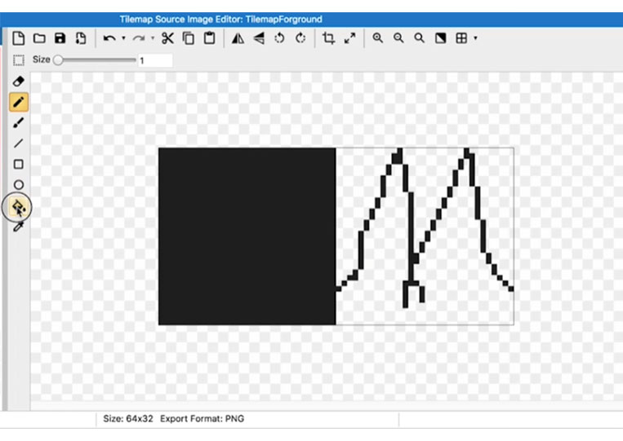Screen dimensions: 623x441
Task: Select the Paint Bucket fill tool
Action: [19, 206]
